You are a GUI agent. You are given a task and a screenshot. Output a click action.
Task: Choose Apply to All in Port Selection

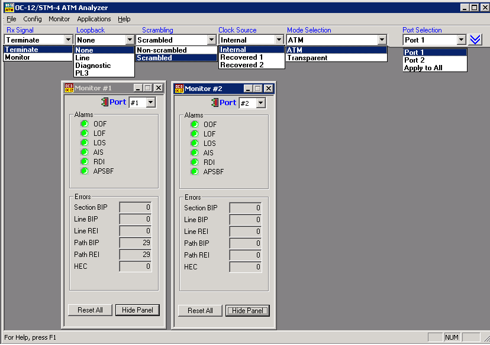point(435,68)
